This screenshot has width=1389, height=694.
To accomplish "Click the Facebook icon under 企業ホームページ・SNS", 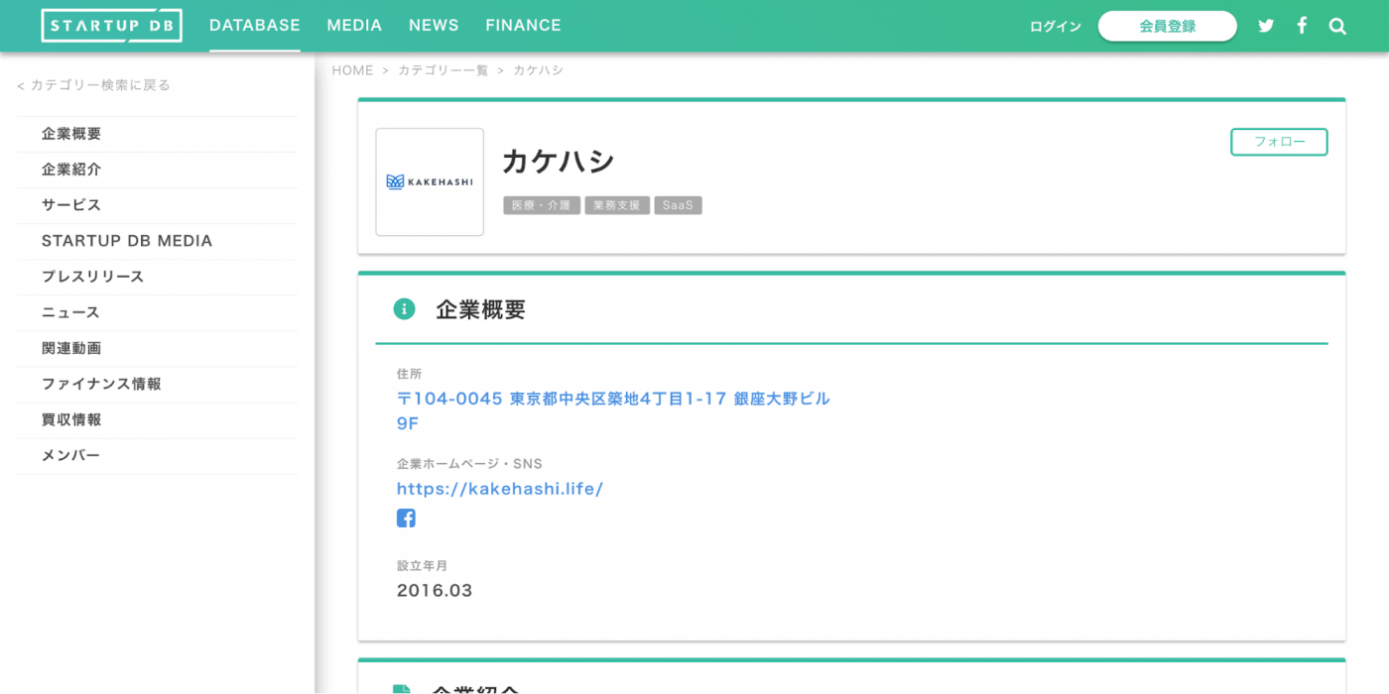I will tap(406, 517).
